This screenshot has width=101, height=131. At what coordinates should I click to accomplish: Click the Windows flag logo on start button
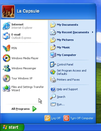[5, 127]
